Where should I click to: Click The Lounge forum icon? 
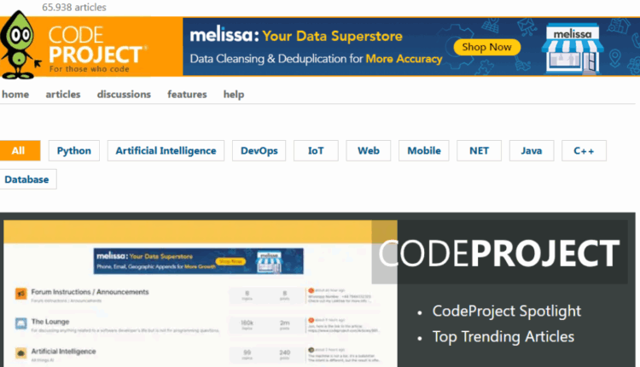[x=20, y=323]
